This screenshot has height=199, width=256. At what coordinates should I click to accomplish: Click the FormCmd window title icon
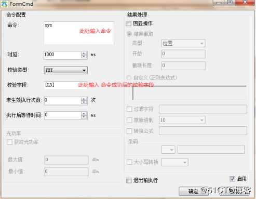(x=4, y=4)
